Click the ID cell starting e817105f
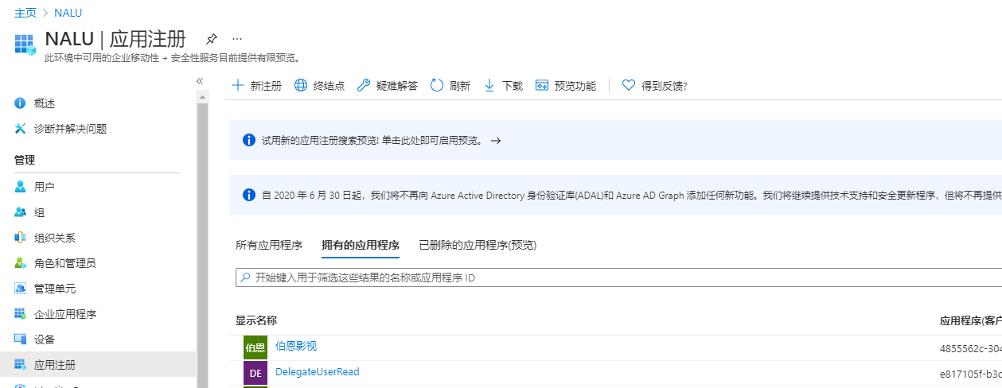The width and height of the screenshot is (1002, 388). 971,374
